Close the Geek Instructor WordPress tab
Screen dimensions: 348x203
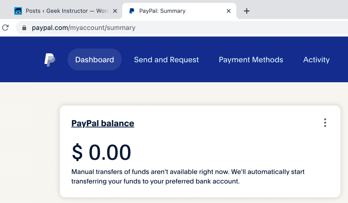[115, 11]
